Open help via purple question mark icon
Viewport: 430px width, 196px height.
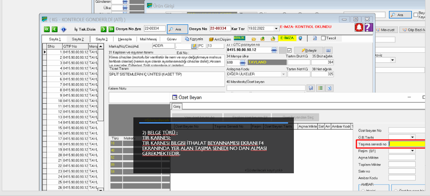click(x=368, y=28)
